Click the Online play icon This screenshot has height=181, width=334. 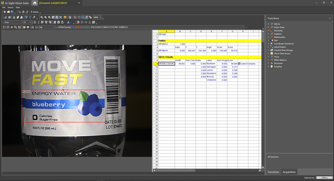point(32,12)
